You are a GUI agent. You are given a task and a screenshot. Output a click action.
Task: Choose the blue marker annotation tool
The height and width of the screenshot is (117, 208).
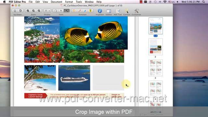click(x=85, y=11)
